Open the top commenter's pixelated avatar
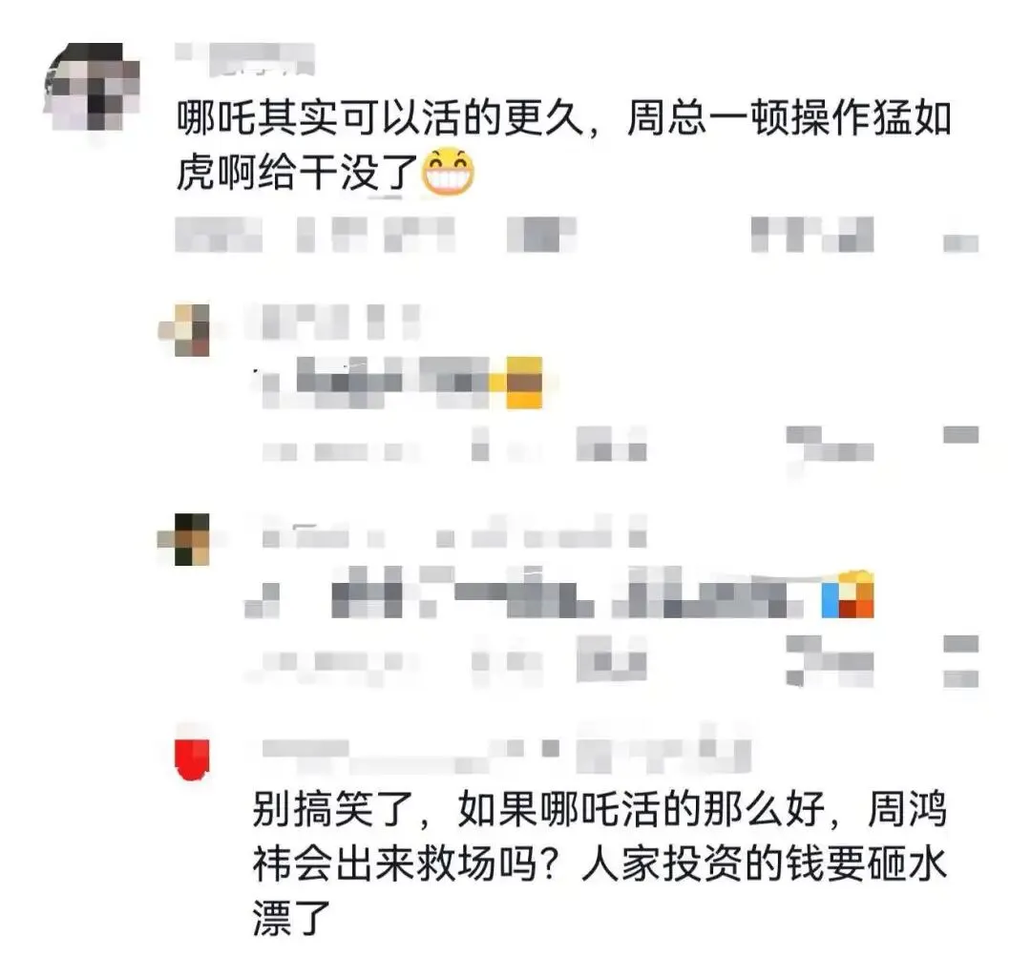Viewport: 1031px width, 956px height. pos(92,87)
